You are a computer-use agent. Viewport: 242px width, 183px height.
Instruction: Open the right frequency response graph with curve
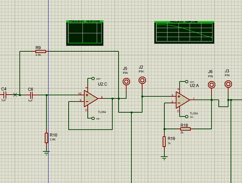(x=184, y=32)
